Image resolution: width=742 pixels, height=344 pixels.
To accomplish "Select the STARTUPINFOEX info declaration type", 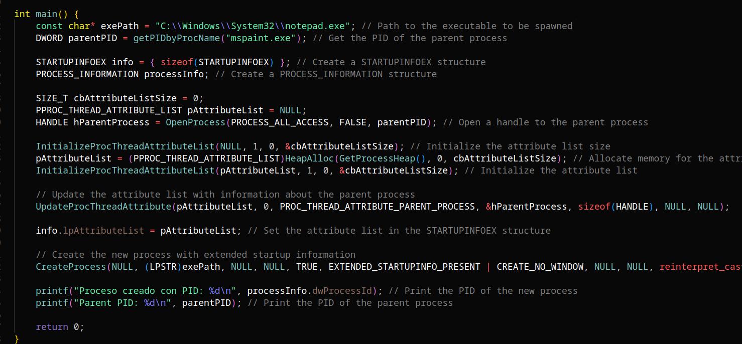I will pos(71,62).
